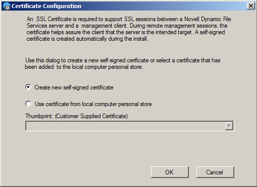Dismiss dialog with the Cancel button
This screenshot has width=257, height=187.
click(x=215, y=172)
